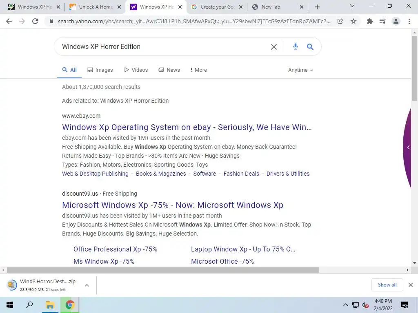The height and width of the screenshot is (313, 418).
Task: Click the vertical scrollbar thumb
Action: coord(415,68)
